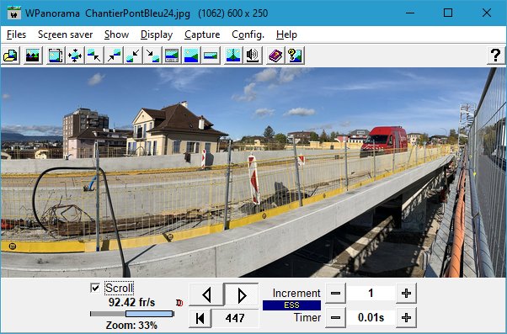Click the picture top-left with arrow icon
Screen dimensions: 507x334
tap(94, 56)
